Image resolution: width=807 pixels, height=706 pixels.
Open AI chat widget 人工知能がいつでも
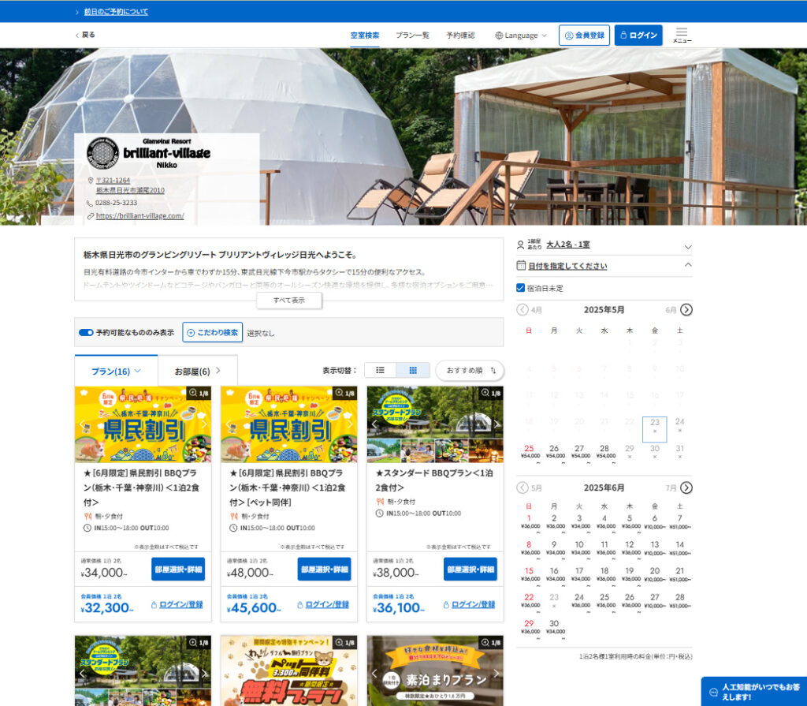[754, 692]
